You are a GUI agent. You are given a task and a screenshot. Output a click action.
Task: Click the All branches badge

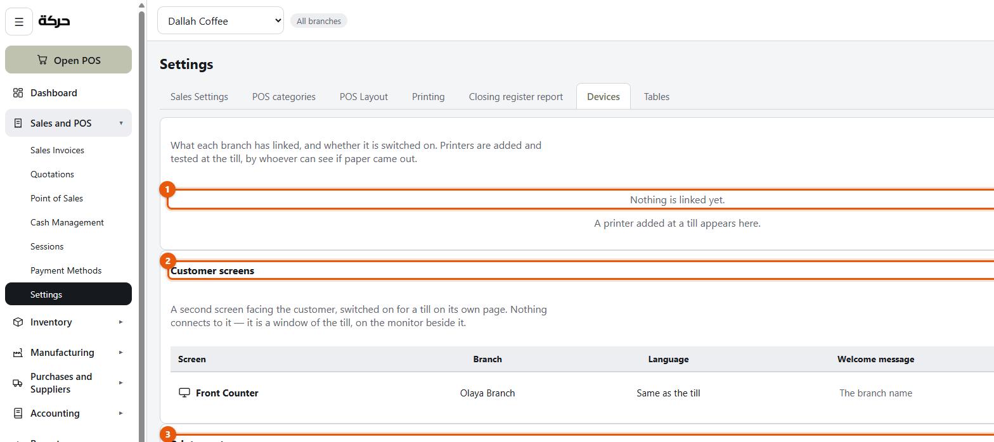pos(319,21)
